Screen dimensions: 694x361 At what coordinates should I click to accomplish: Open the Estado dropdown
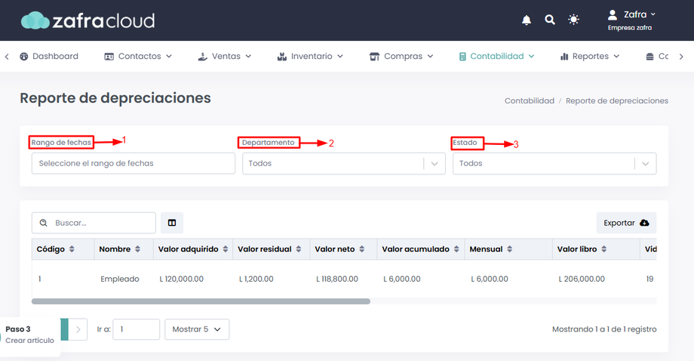click(x=554, y=163)
